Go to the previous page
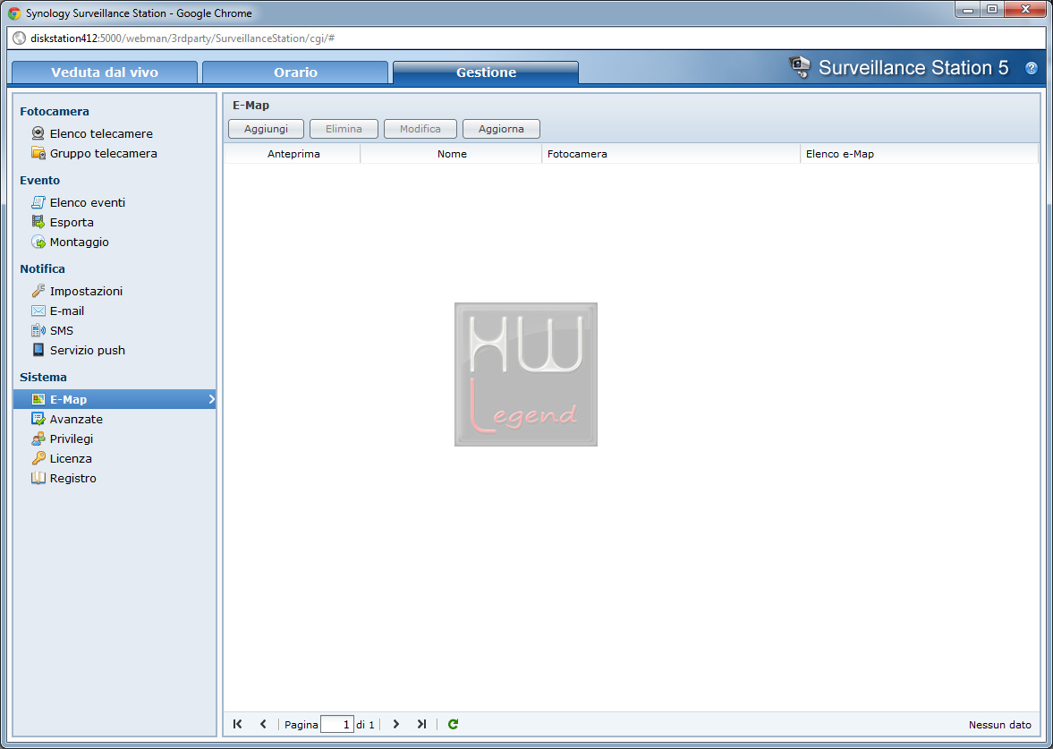1053x749 pixels. 263,724
